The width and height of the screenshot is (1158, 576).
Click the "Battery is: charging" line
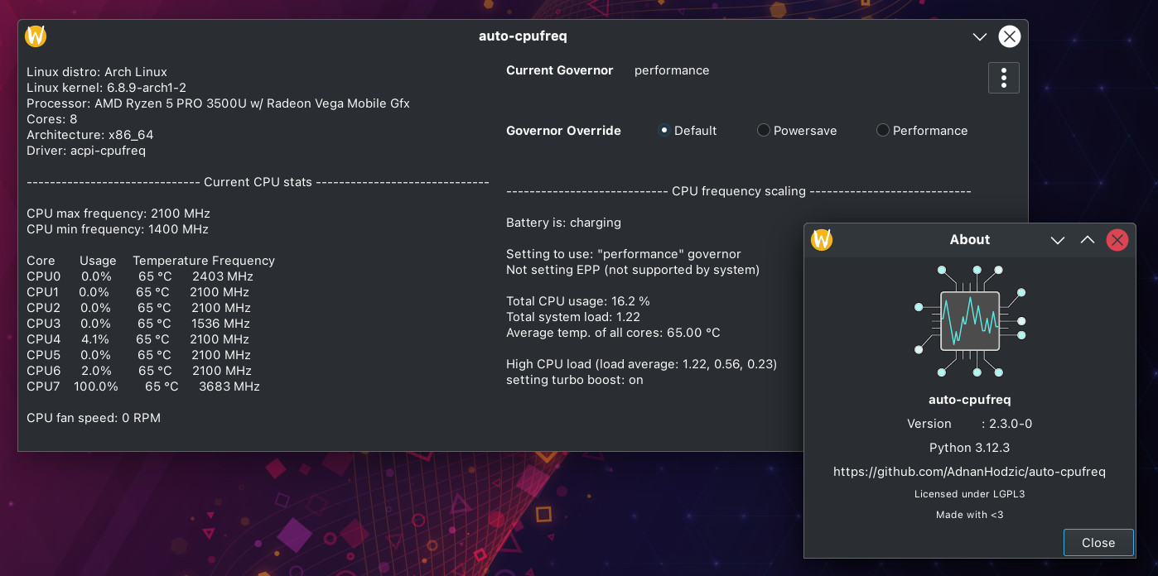pyautogui.click(x=563, y=223)
